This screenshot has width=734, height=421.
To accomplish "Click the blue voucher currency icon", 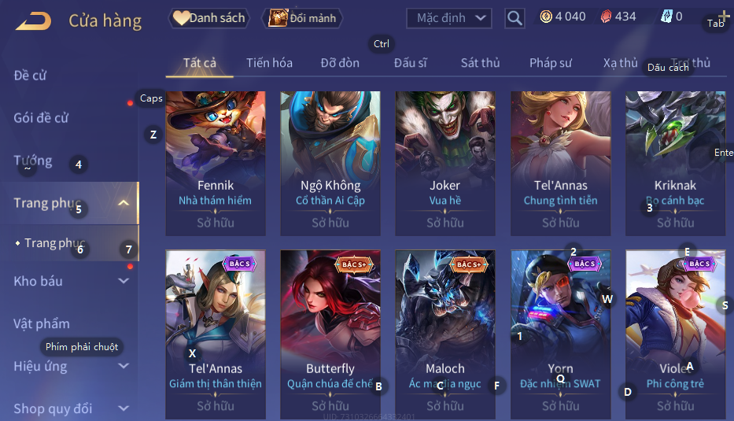I will coord(666,17).
